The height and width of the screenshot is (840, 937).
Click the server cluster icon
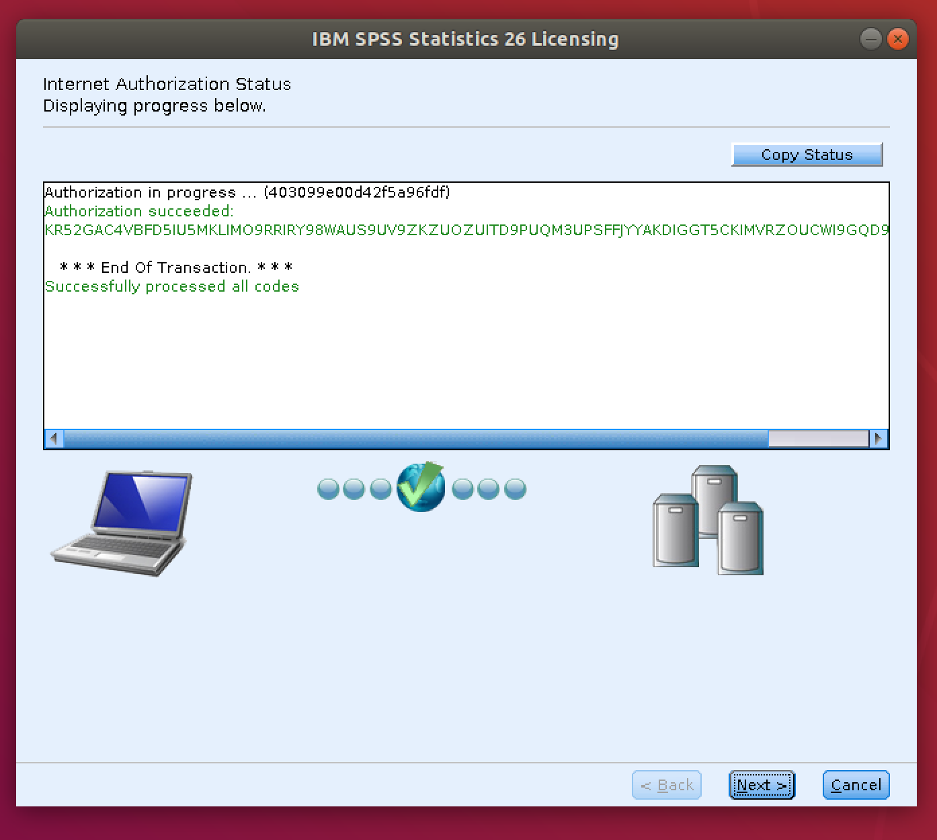tap(708, 520)
